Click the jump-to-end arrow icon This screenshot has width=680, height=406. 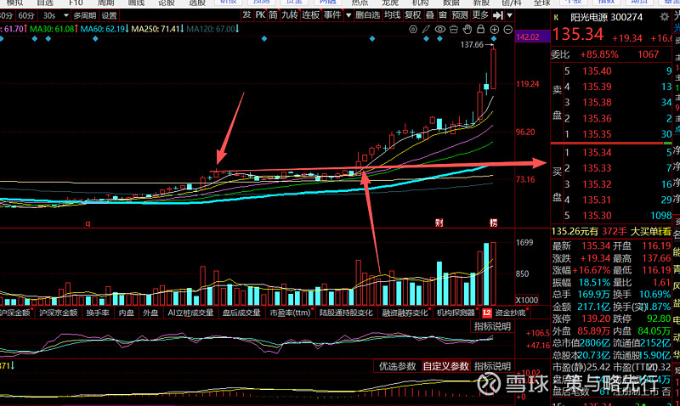click(498, 15)
